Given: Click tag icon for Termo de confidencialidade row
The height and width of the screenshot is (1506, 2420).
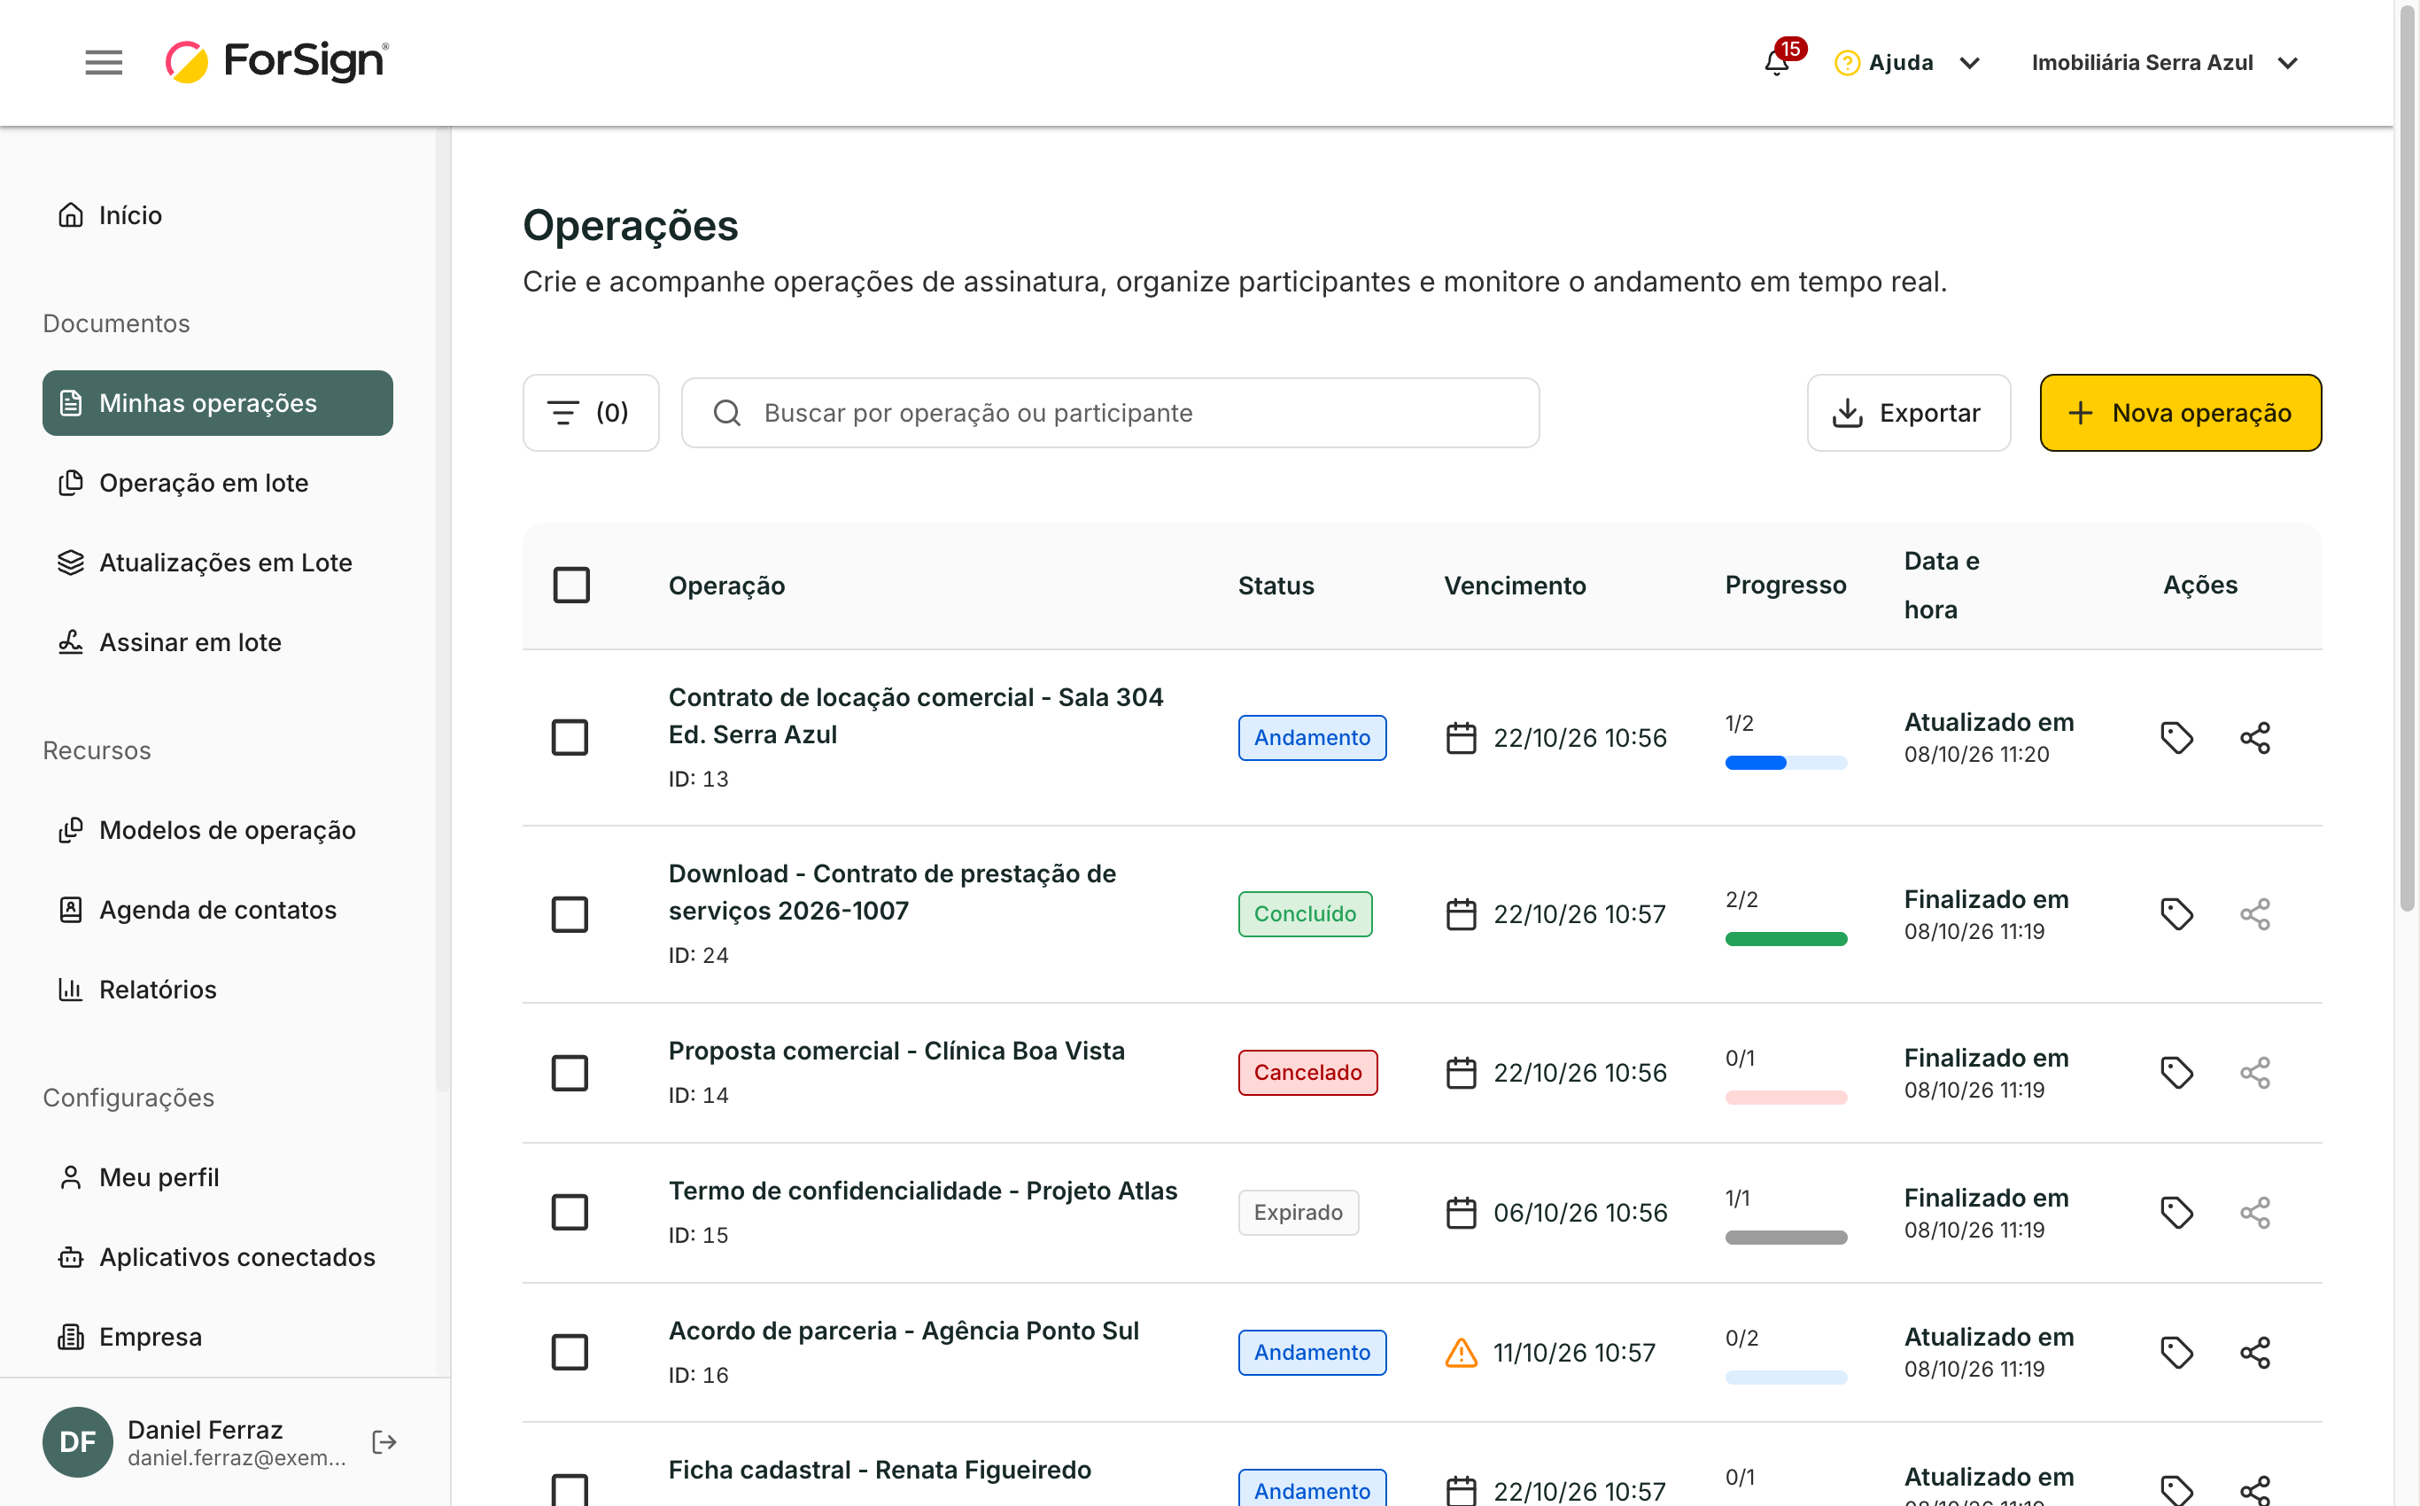Looking at the screenshot, I should click(2177, 1212).
